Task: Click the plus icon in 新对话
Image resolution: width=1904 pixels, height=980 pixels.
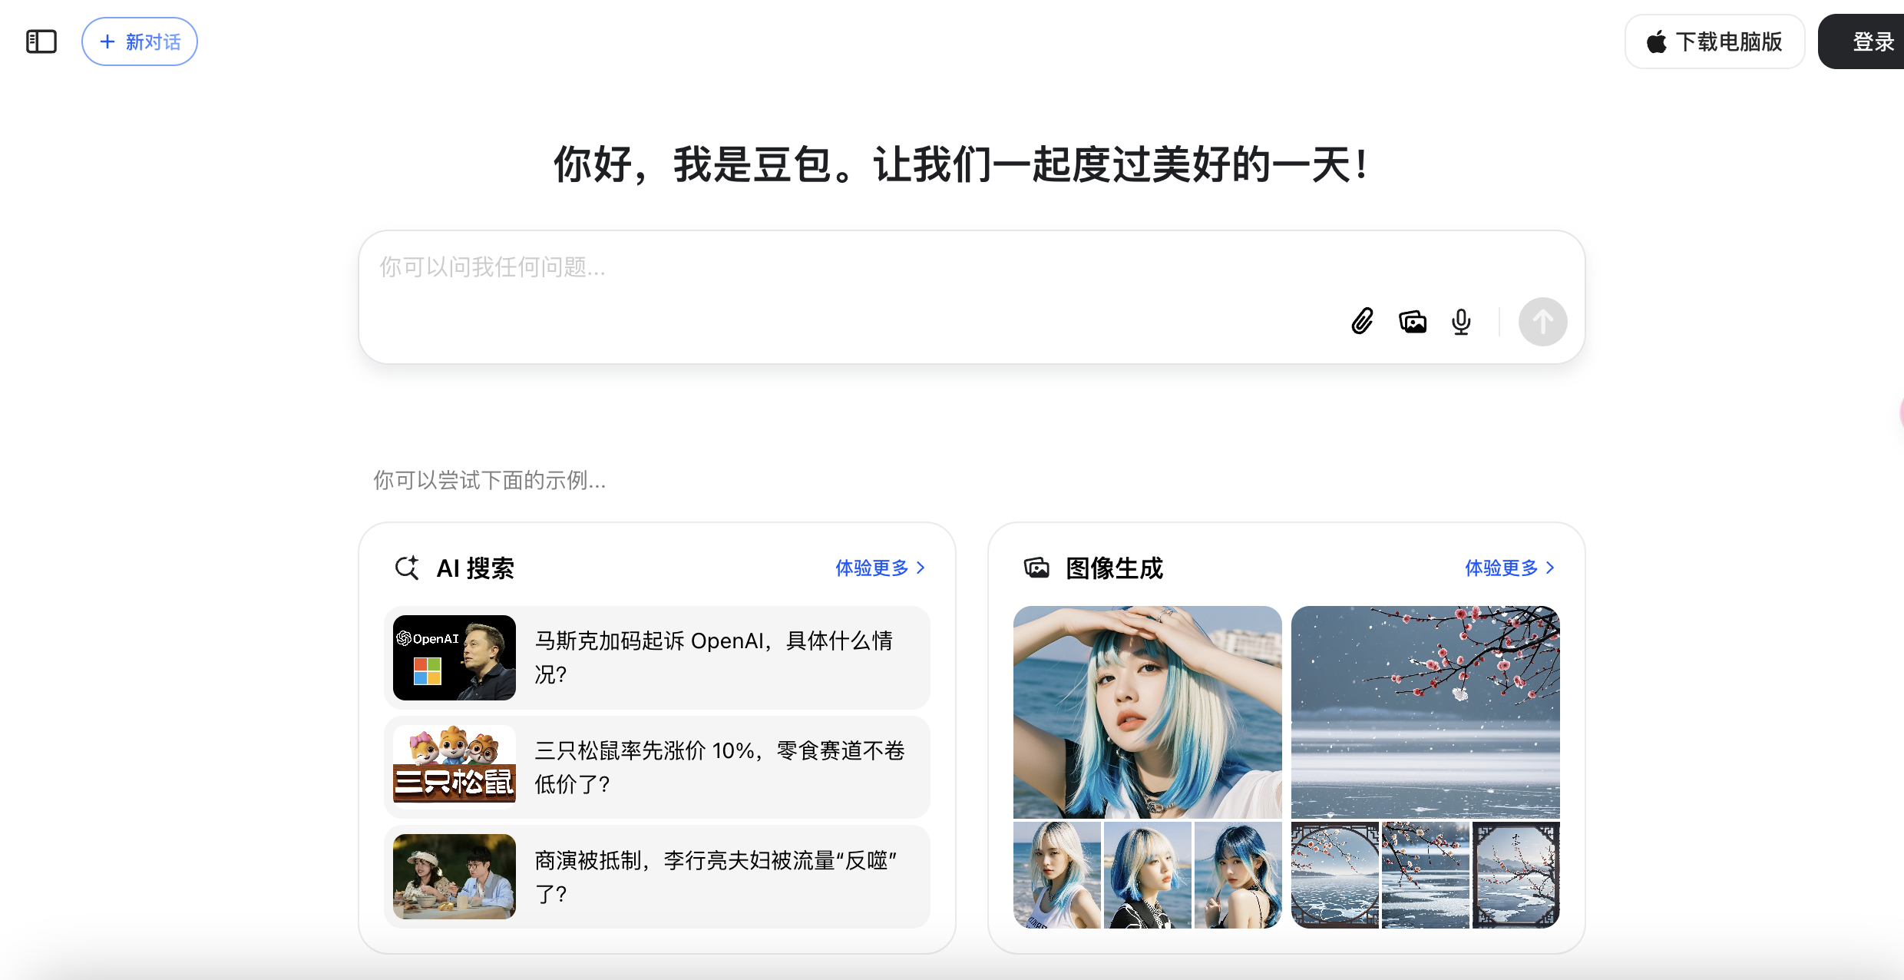Action: pyautogui.click(x=107, y=41)
